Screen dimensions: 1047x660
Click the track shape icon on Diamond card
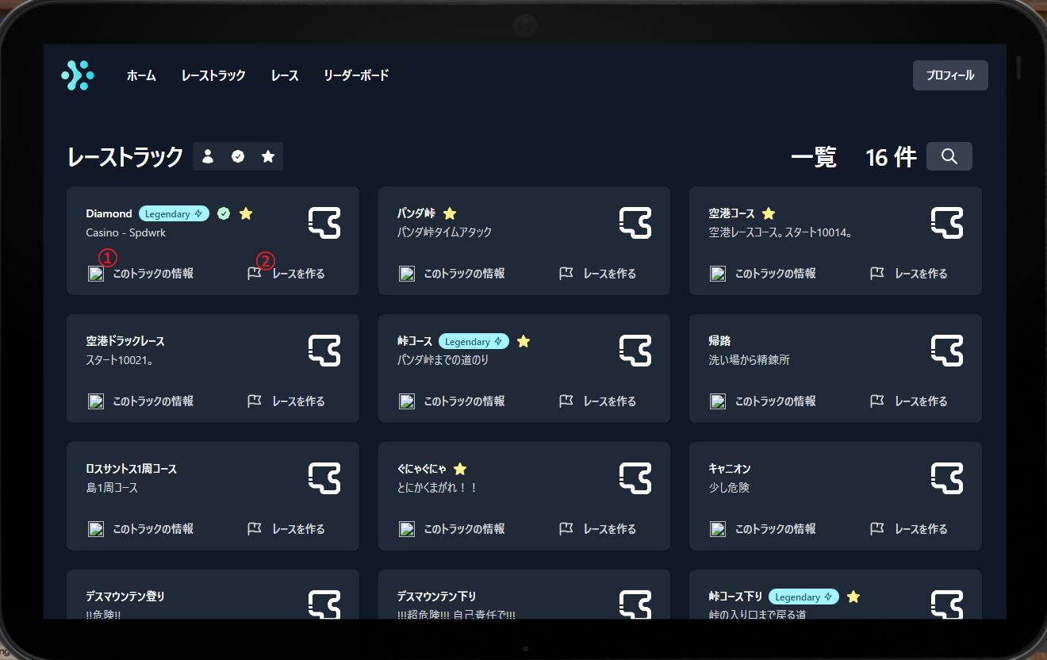[x=324, y=223]
